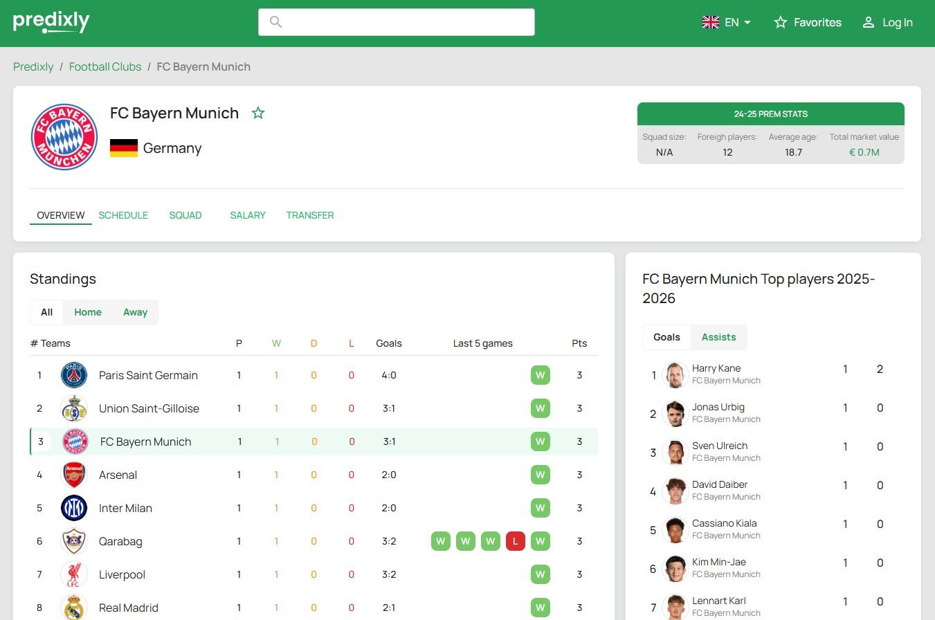
Task: Click the Log In button
Action: click(887, 22)
